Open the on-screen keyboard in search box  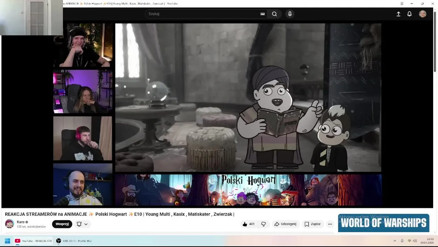point(262,14)
